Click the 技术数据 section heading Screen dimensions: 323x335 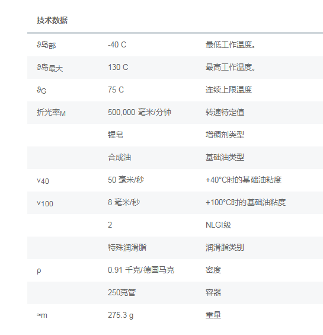[x=52, y=20]
